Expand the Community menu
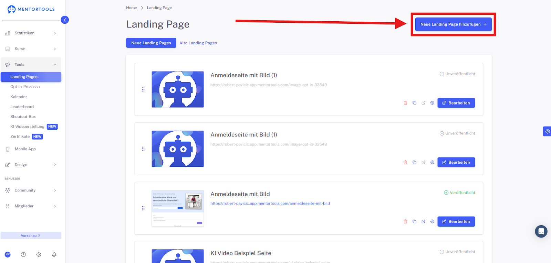551x263 pixels. coord(31,190)
